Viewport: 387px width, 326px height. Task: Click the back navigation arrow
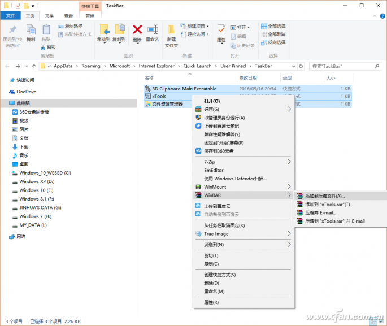click(7, 66)
